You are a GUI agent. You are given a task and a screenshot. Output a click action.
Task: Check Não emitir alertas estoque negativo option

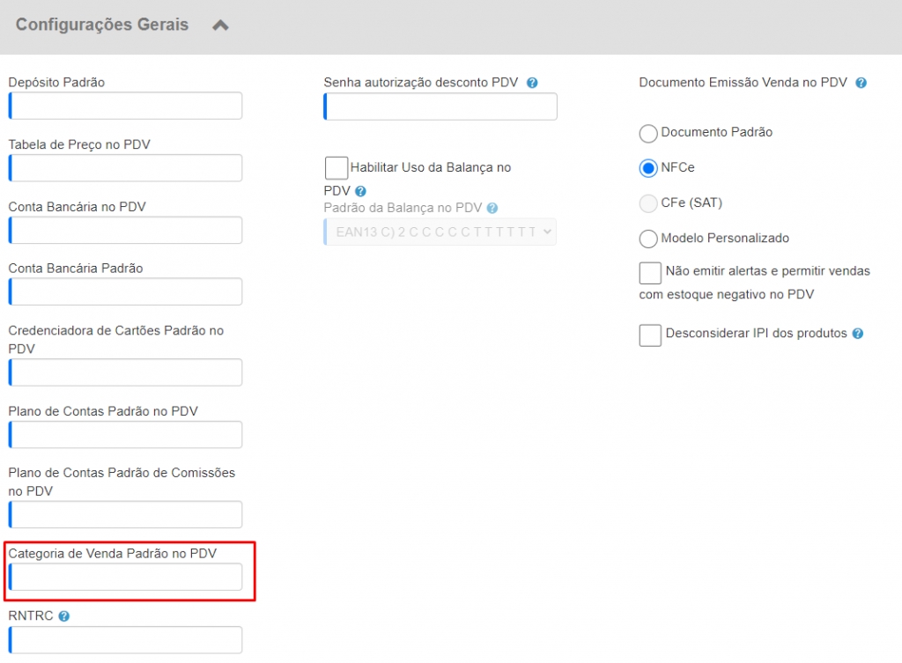click(x=650, y=271)
